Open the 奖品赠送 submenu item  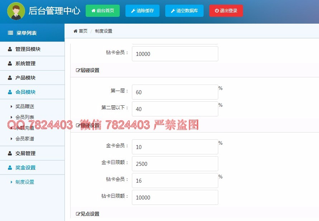(x=25, y=106)
